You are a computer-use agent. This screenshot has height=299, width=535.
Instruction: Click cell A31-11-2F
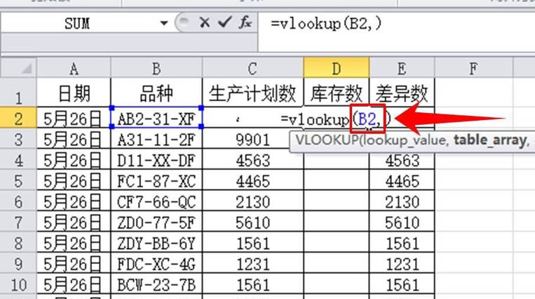pyautogui.click(x=156, y=140)
